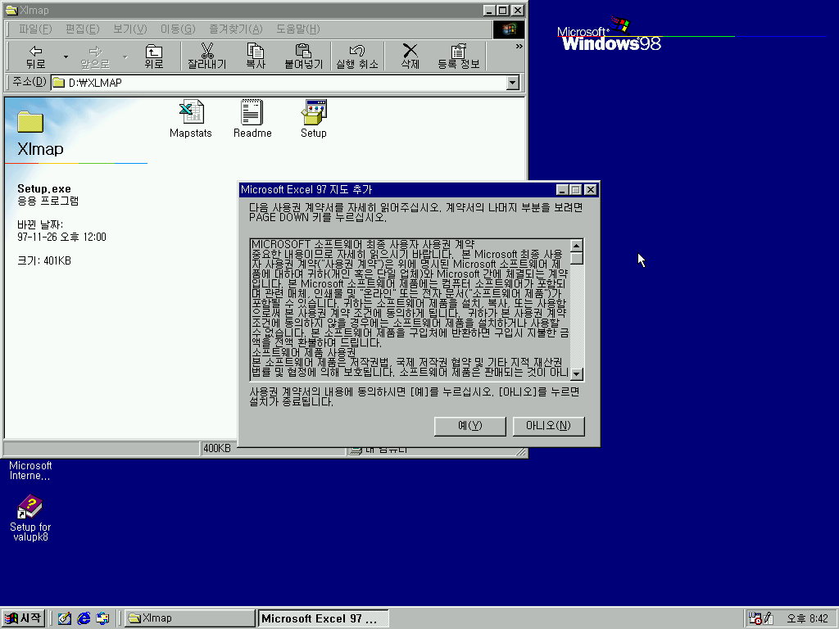Open the 이동(G) menu
This screenshot has height=629, width=839.
[178, 29]
